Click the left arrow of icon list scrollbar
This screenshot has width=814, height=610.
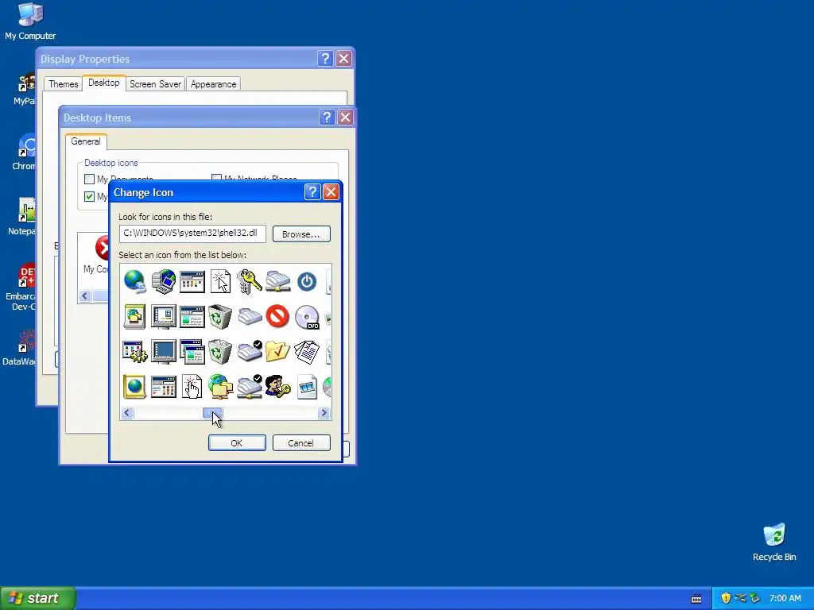pyautogui.click(x=127, y=413)
